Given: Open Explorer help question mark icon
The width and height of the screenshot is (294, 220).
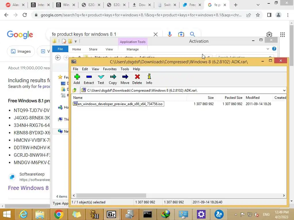Looking at the screenshot, I should tap(274, 49).
